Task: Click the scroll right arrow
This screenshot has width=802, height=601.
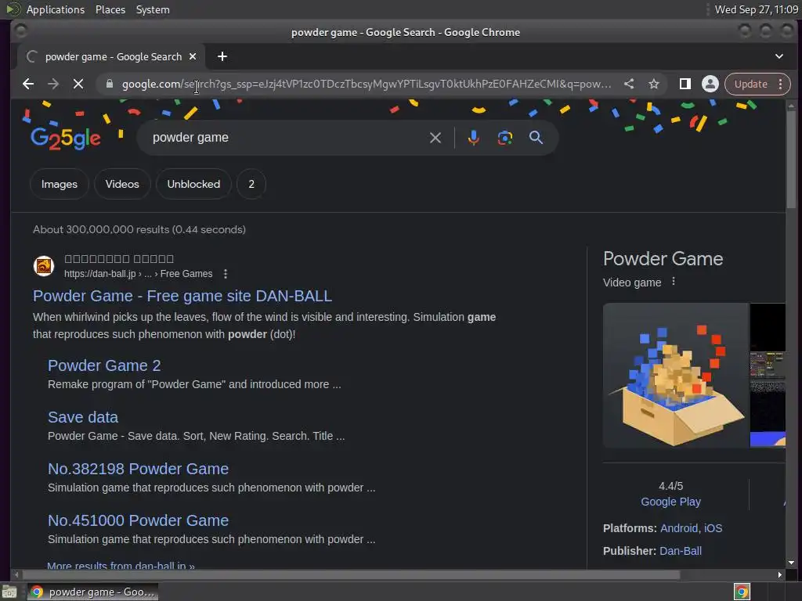Action: 779,574
